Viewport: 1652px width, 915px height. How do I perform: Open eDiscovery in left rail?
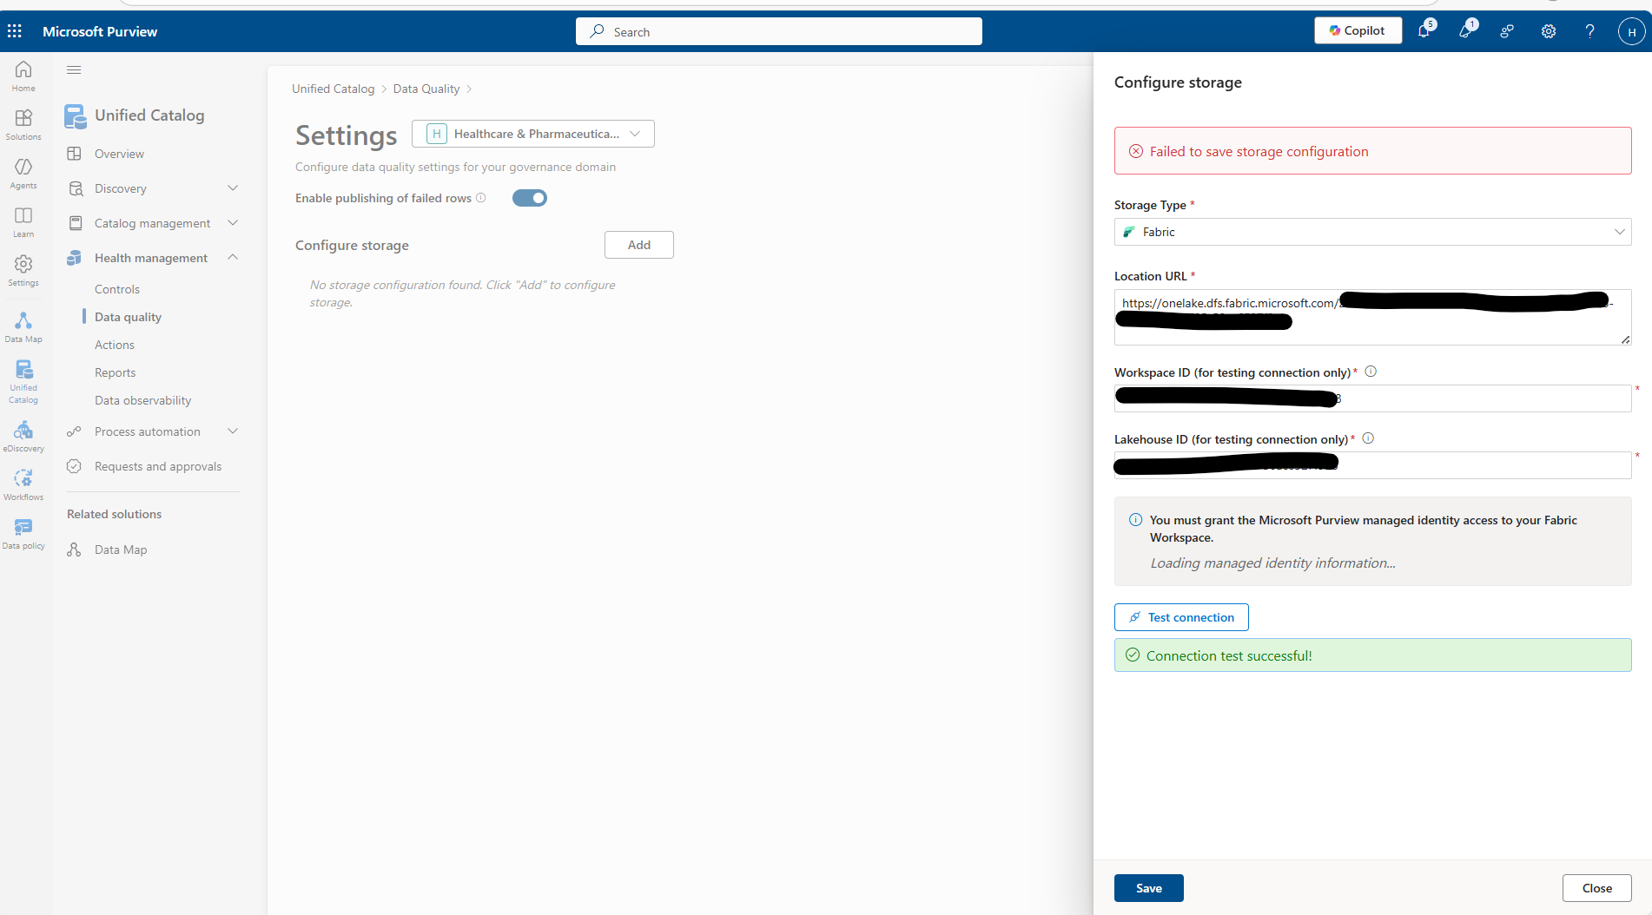pyautogui.click(x=23, y=437)
